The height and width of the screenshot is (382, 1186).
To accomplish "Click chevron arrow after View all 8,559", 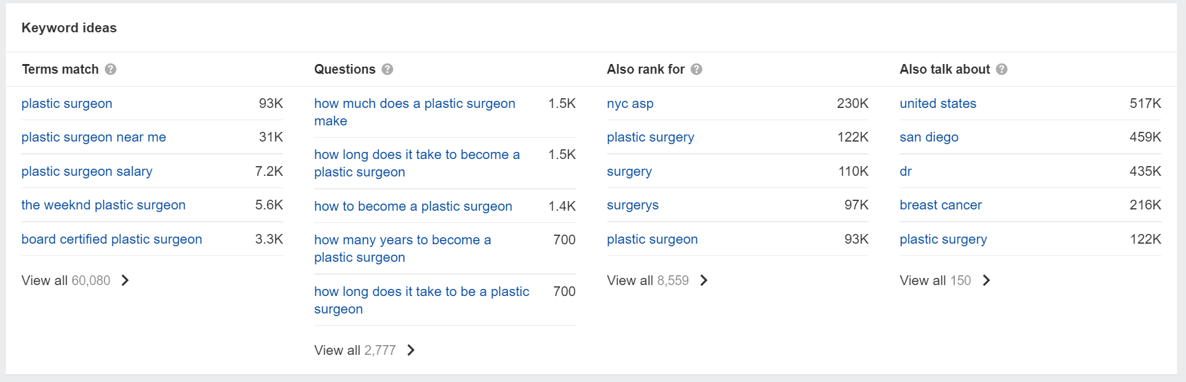I will (704, 281).
